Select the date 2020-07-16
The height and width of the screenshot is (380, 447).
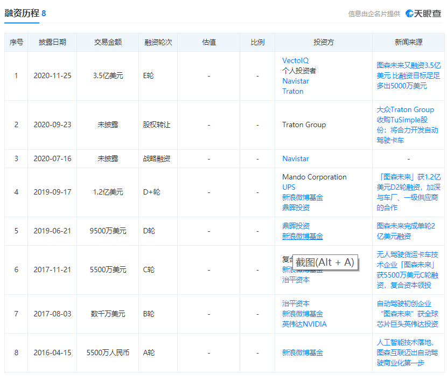[52, 158]
